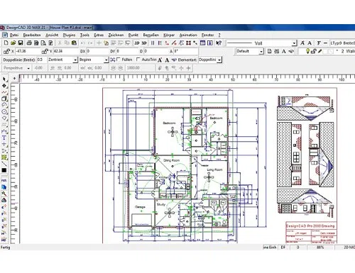The image size is (355, 273).
Task: Paste from clipboard icon in toolbar
Action: [x=74, y=43]
